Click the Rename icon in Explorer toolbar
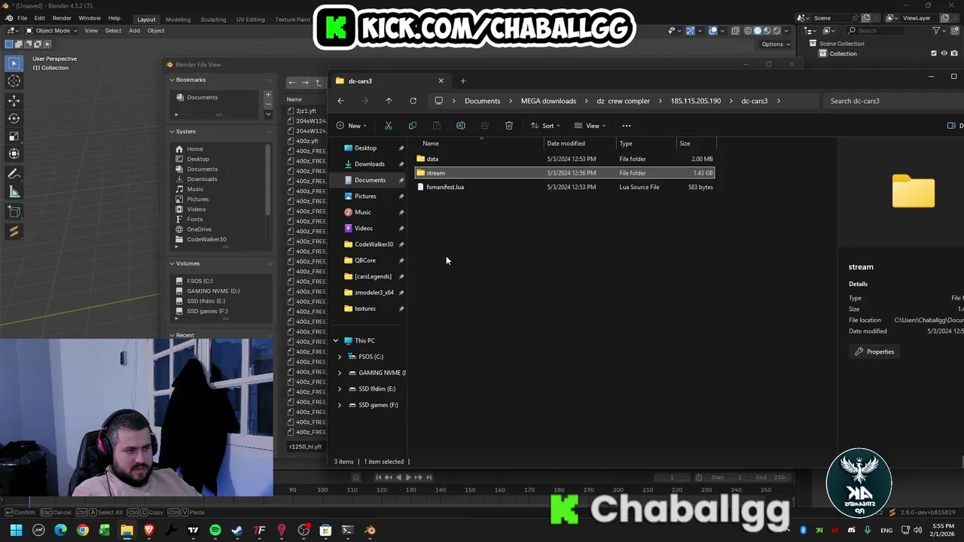 point(460,126)
